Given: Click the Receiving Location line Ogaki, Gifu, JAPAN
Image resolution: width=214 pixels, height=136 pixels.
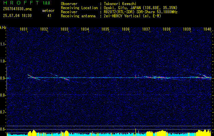Looking at the screenshot, I should coord(141,8).
